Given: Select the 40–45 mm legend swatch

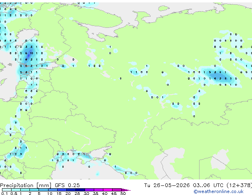Looking at the screenshot, I should pyautogui.click(x=108, y=190).
